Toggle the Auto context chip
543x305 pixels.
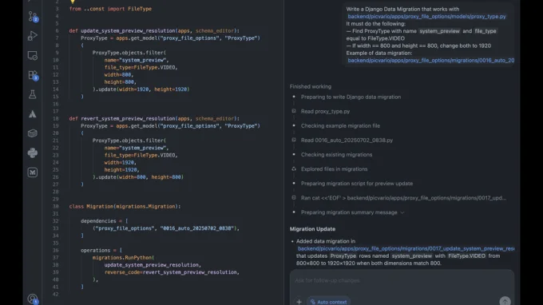pos(328,302)
